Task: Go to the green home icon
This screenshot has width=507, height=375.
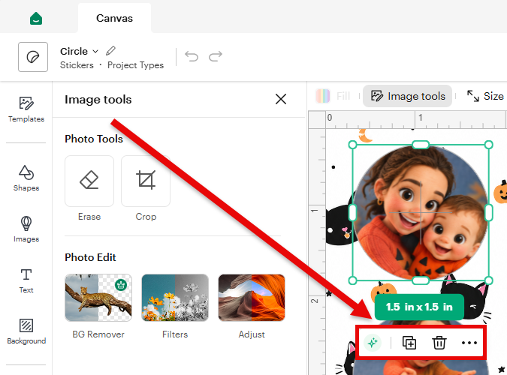Action: coord(36,19)
